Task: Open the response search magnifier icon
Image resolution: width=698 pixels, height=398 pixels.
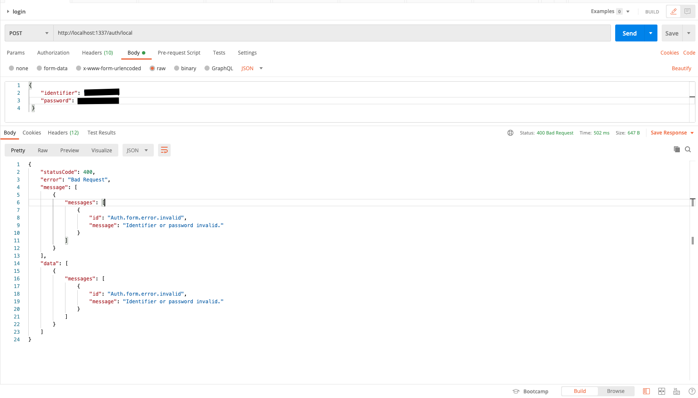Action: pyautogui.click(x=688, y=149)
